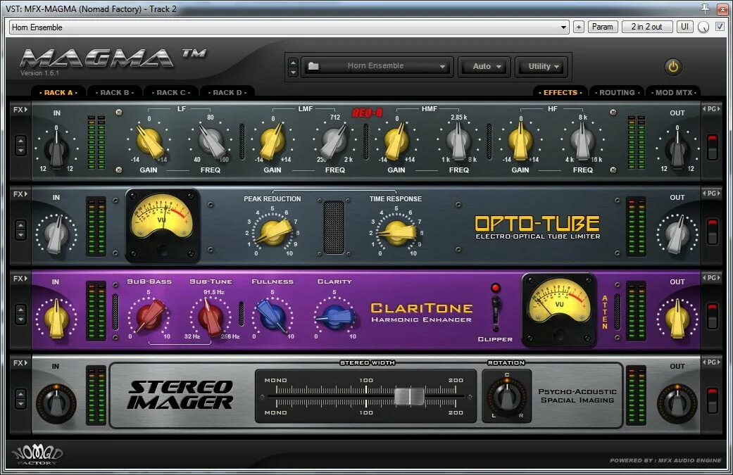Toggle the ClariTone bypass switch

(713, 316)
